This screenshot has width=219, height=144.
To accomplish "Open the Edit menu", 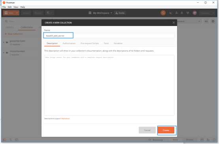I will coord(9,7).
